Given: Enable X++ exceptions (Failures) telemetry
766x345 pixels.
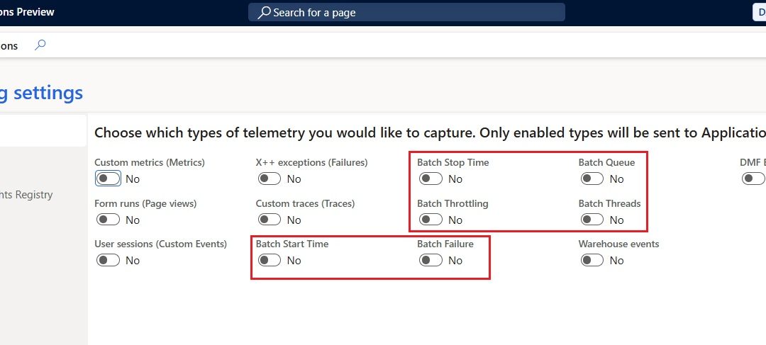Looking at the screenshot, I should click(270, 179).
